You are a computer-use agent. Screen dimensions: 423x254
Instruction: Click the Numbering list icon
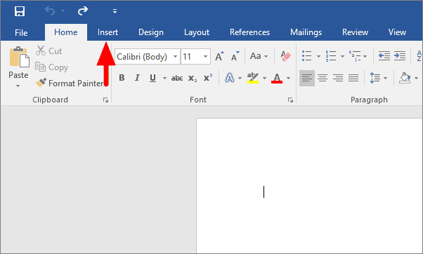point(330,56)
